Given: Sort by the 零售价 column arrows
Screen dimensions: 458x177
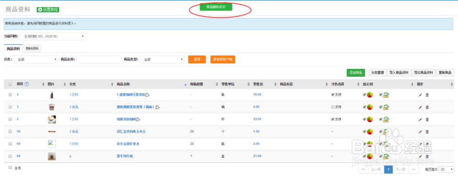Looking at the screenshot, I should tap(275, 84).
